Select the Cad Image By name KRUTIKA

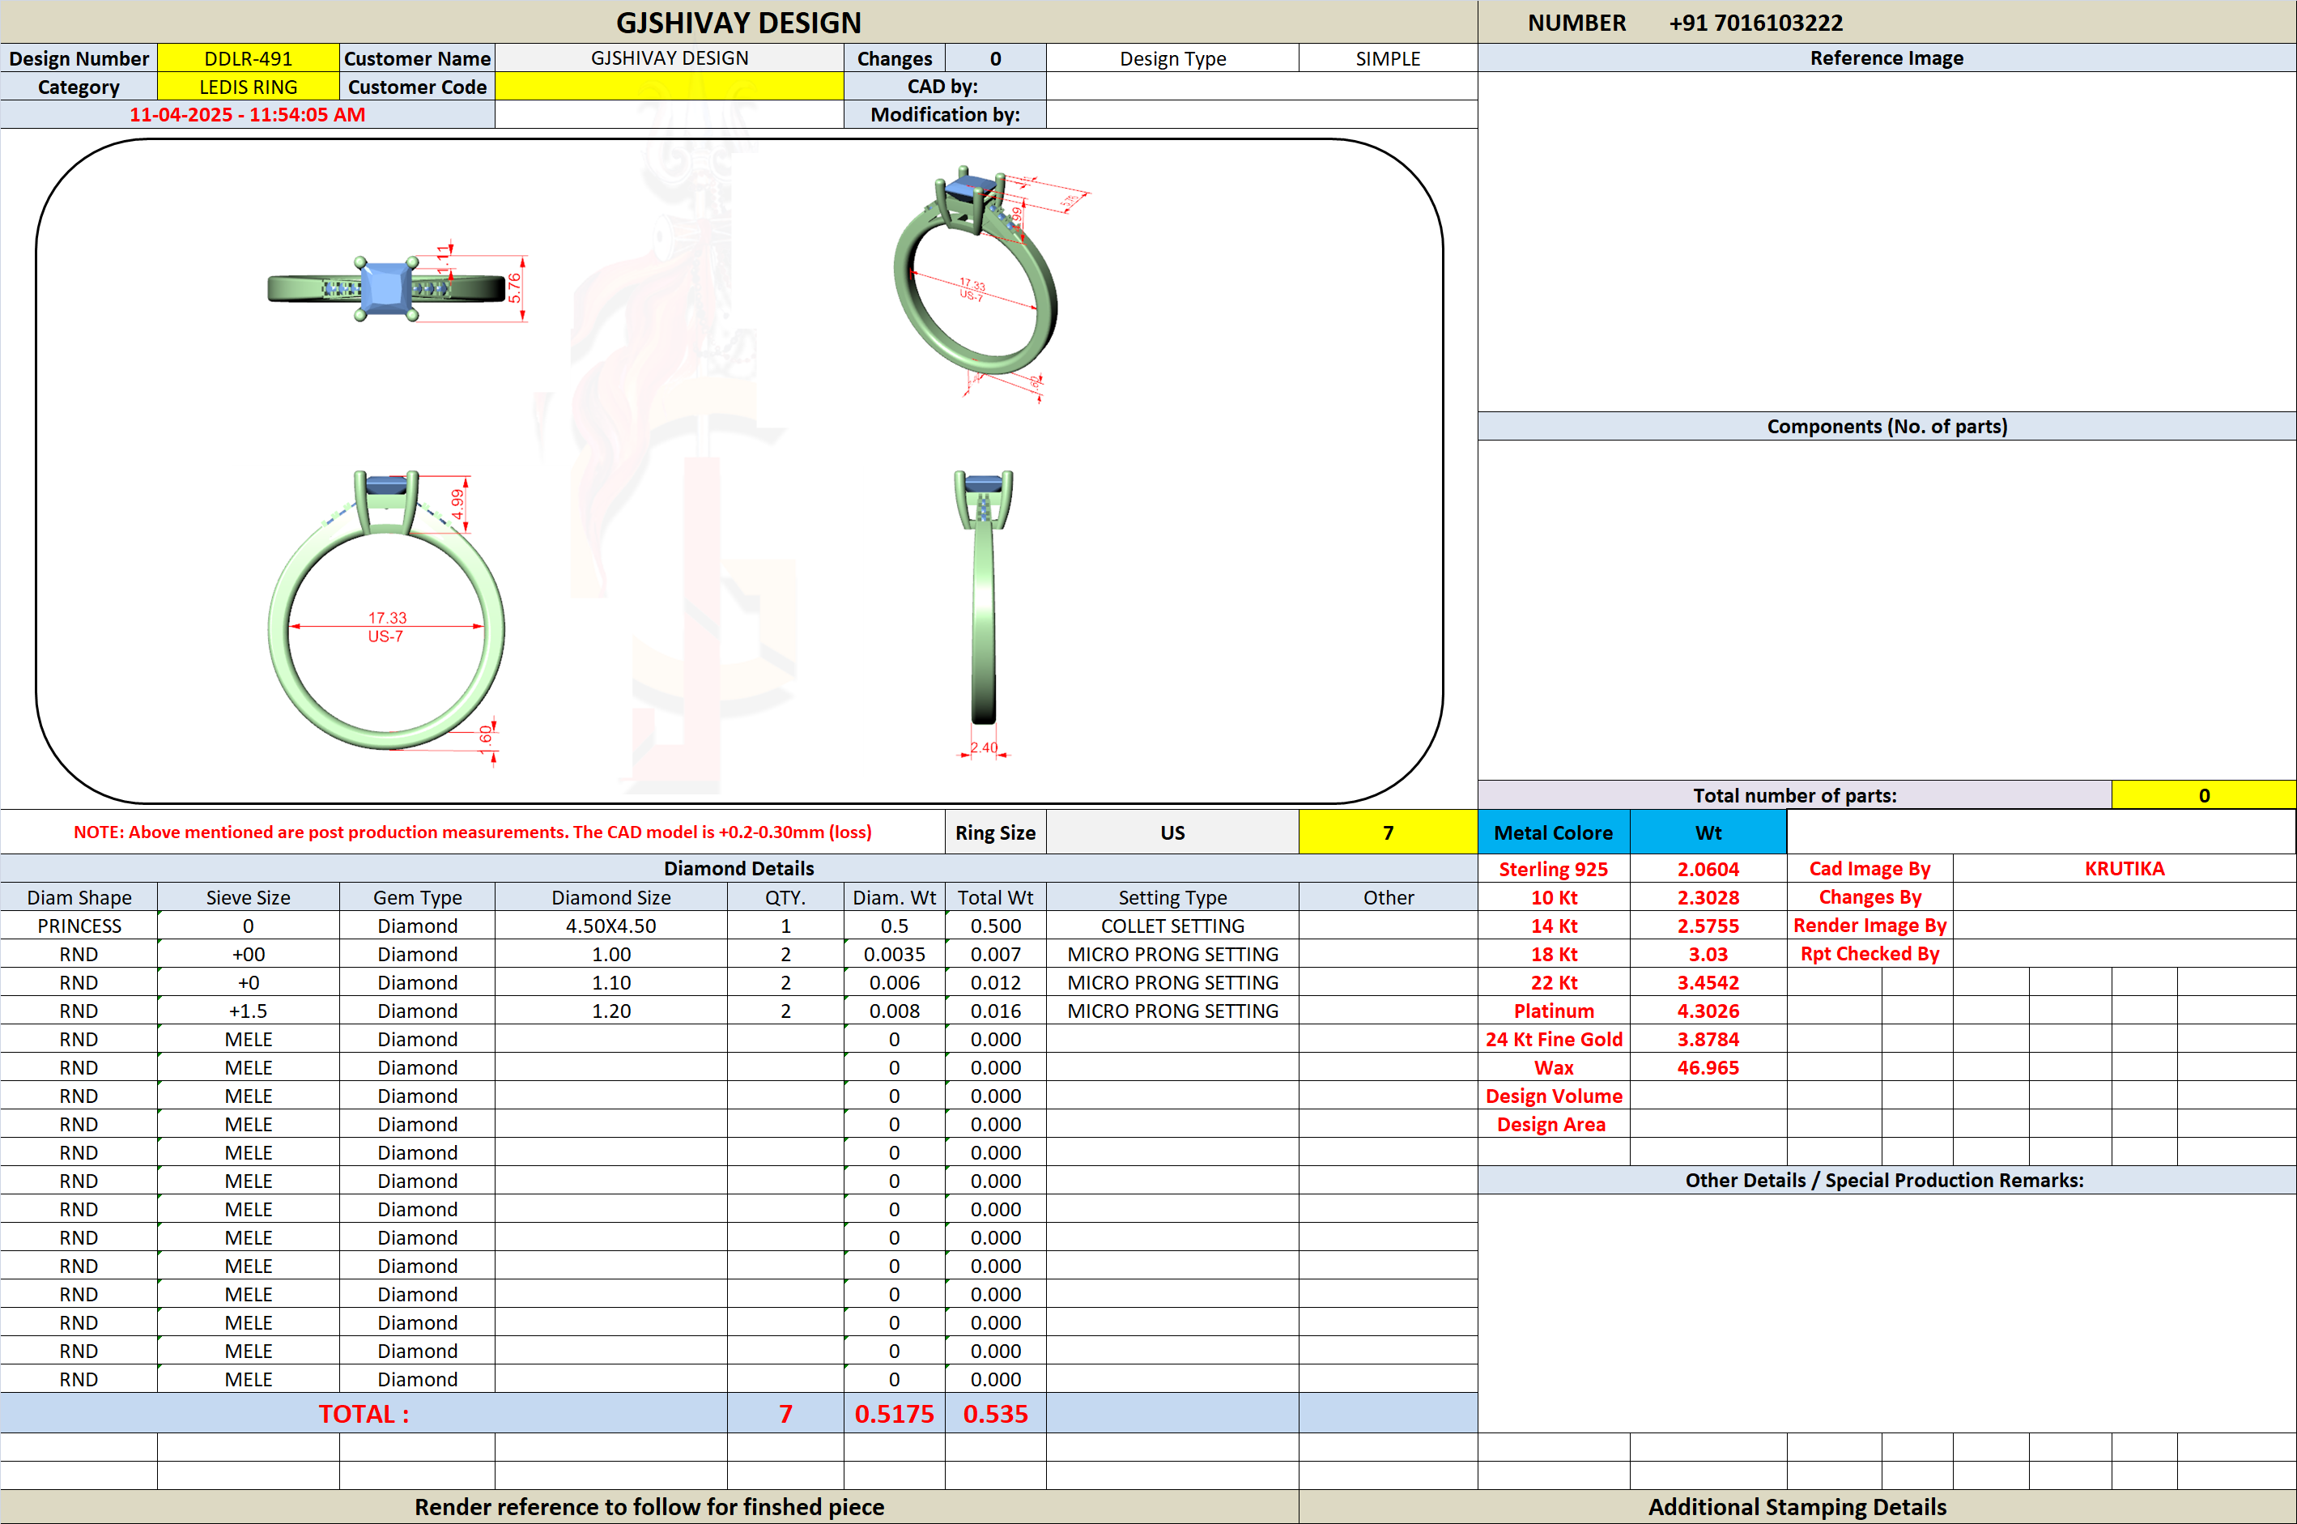(2124, 869)
